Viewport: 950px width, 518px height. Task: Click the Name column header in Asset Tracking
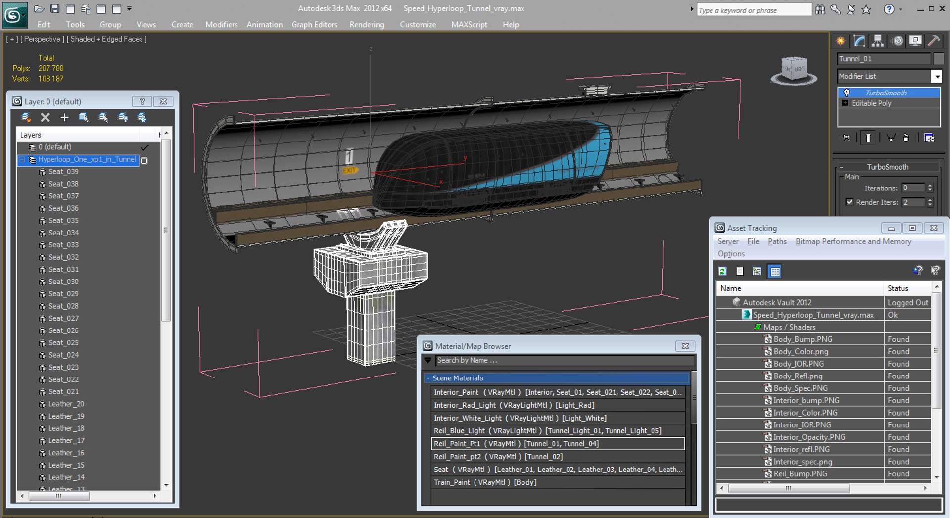pos(800,288)
